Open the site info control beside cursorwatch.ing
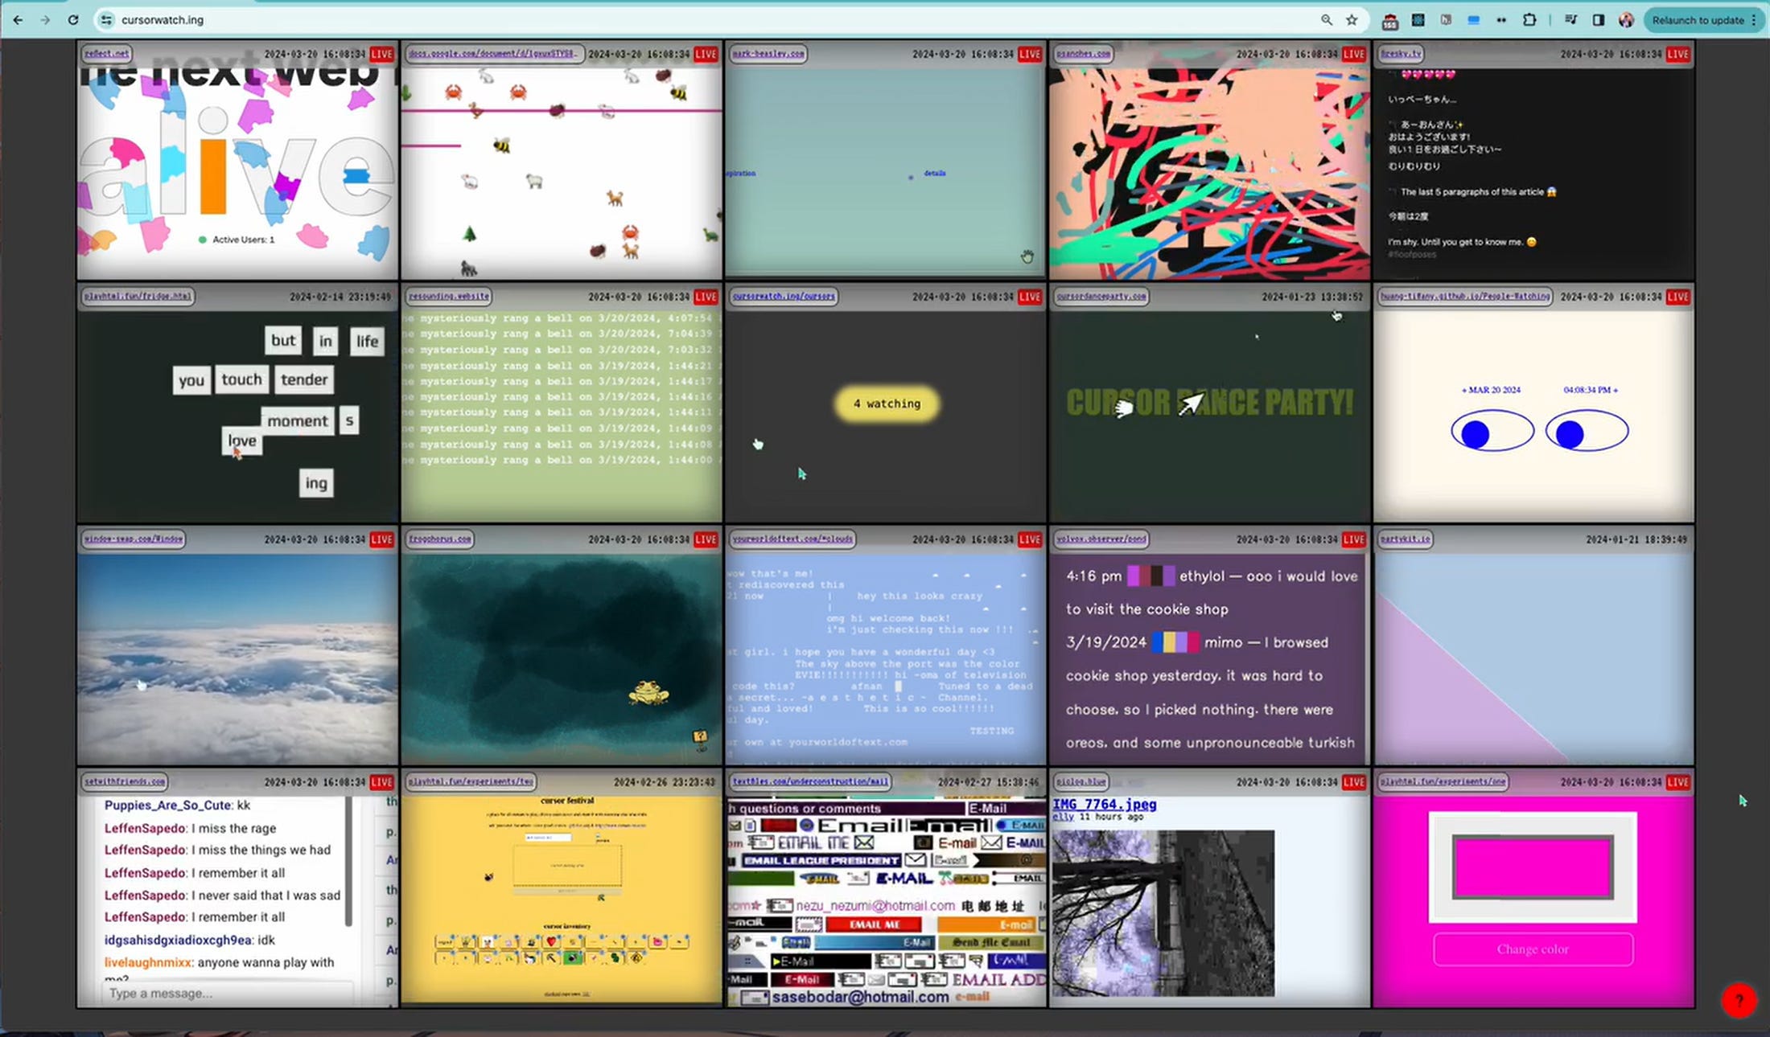Viewport: 1770px width, 1037px height. pos(105,20)
